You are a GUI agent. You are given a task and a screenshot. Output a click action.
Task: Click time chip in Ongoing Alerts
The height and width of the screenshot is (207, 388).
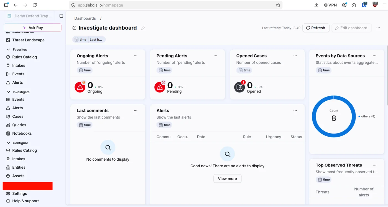(x=85, y=70)
